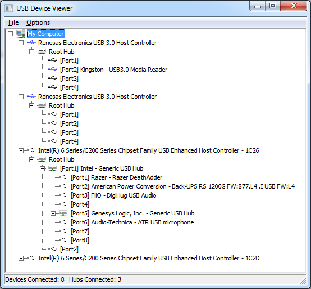Click the USB icon beside American Power Conversion
The image size is (311, 289).
(x=63, y=186)
